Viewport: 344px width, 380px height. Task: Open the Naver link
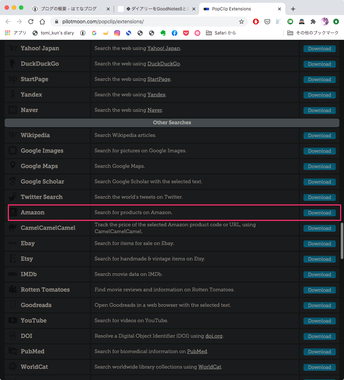coord(155,110)
